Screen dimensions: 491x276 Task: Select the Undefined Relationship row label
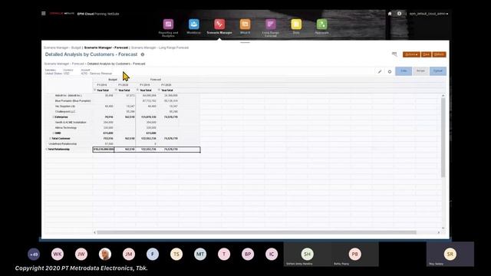(63, 144)
